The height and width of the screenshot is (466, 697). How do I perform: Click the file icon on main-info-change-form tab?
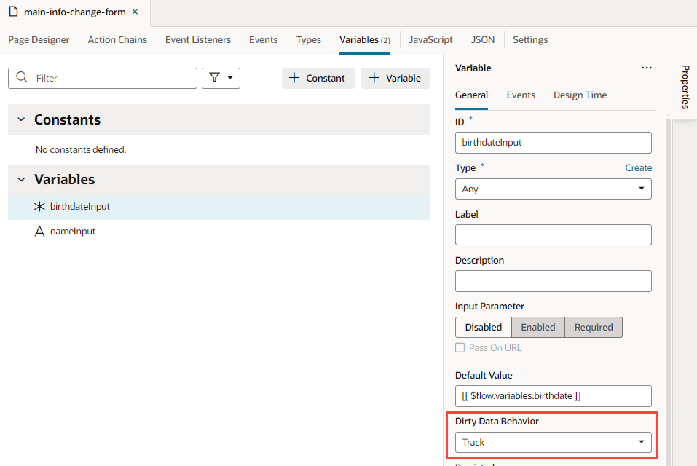14,12
